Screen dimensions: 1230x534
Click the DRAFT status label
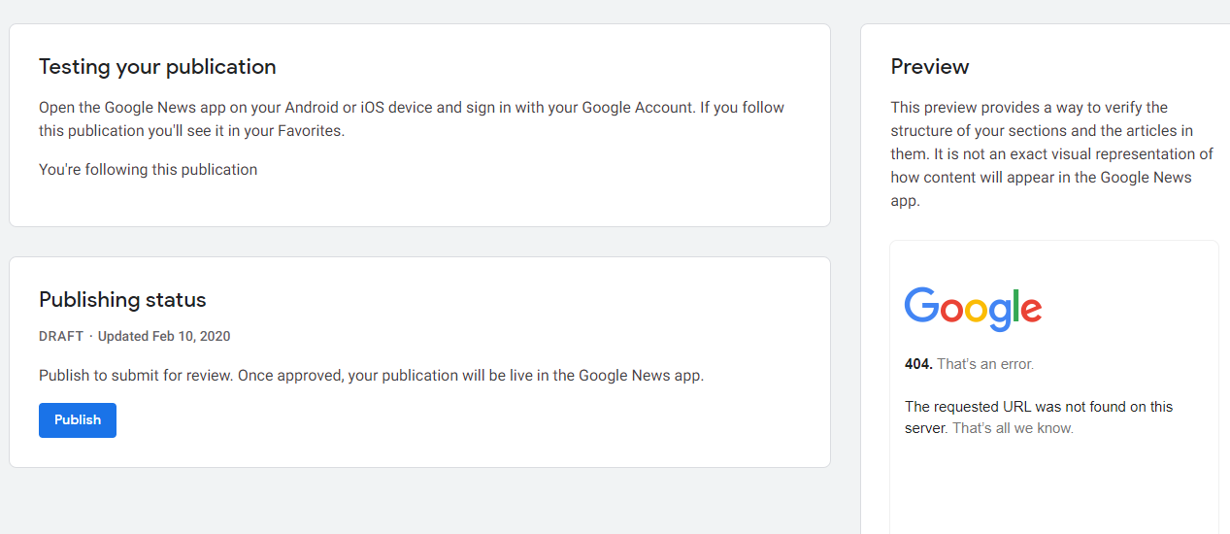pos(61,337)
